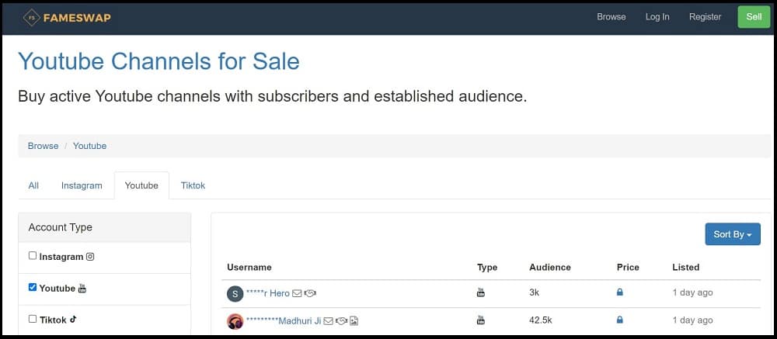Tick the Tiktok account type checkbox

tap(33, 319)
